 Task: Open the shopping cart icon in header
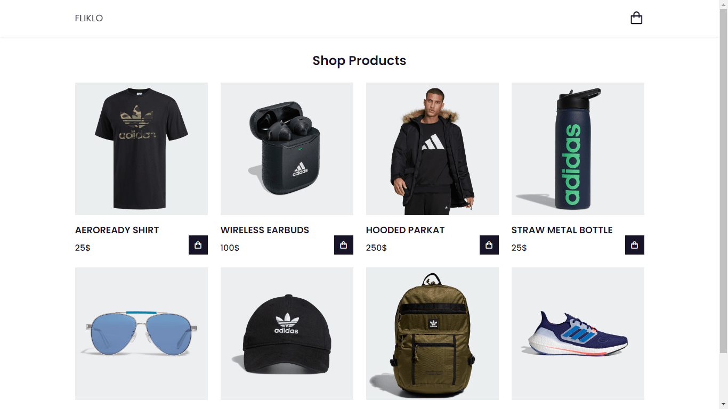[x=636, y=18]
